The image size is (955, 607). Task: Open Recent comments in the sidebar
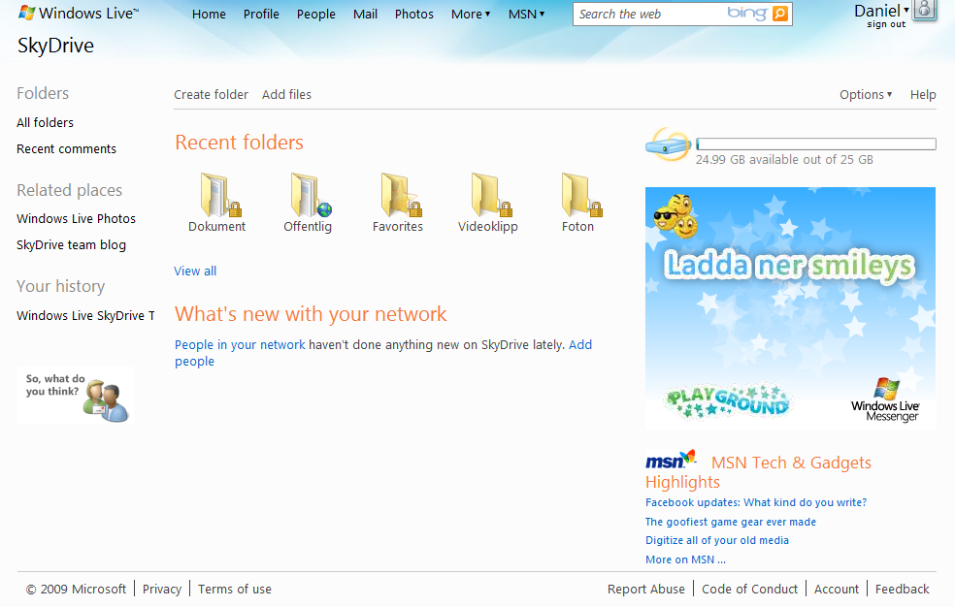click(66, 148)
